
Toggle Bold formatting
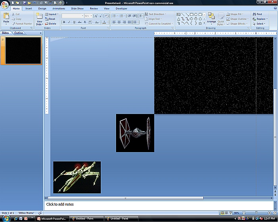pos(64,22)
